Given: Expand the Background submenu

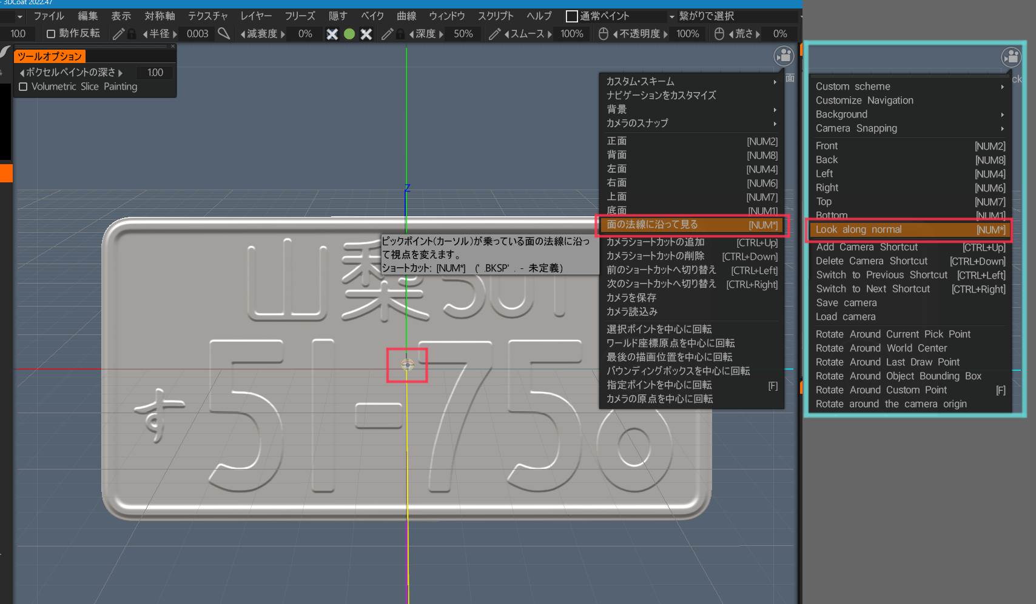Looking at the screenshot, I should (x=910, y=114).
